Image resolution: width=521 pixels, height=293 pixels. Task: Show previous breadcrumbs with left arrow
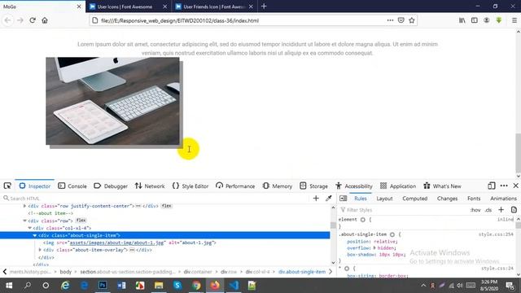pyautogui.click(x=4, y=272)
